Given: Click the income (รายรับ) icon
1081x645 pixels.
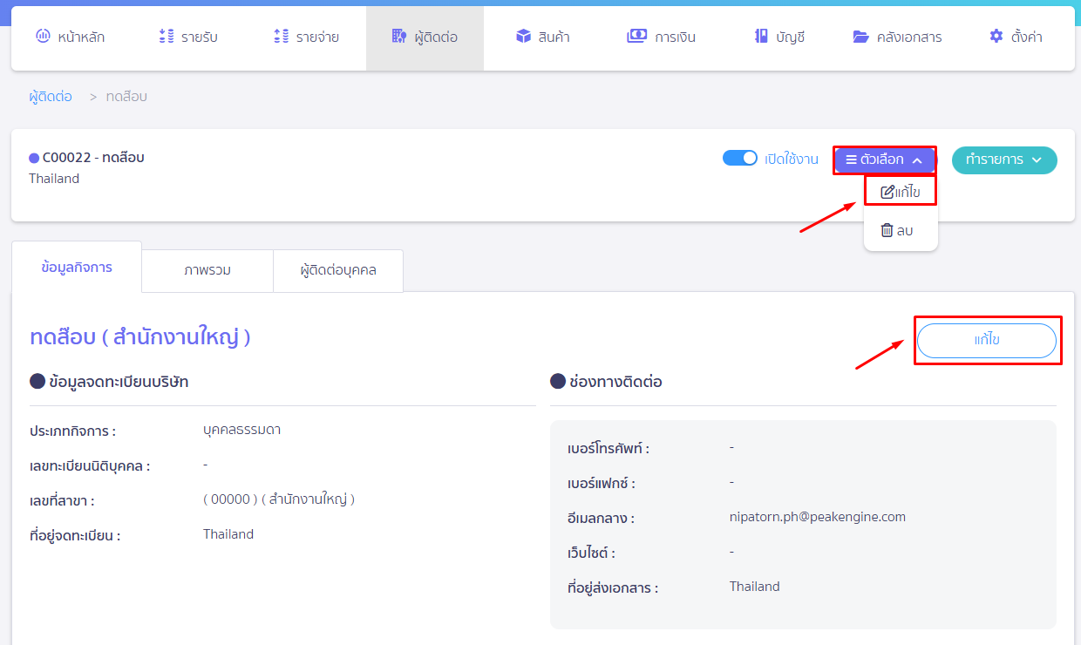Looking at the screenshot, I should (167, 37).
